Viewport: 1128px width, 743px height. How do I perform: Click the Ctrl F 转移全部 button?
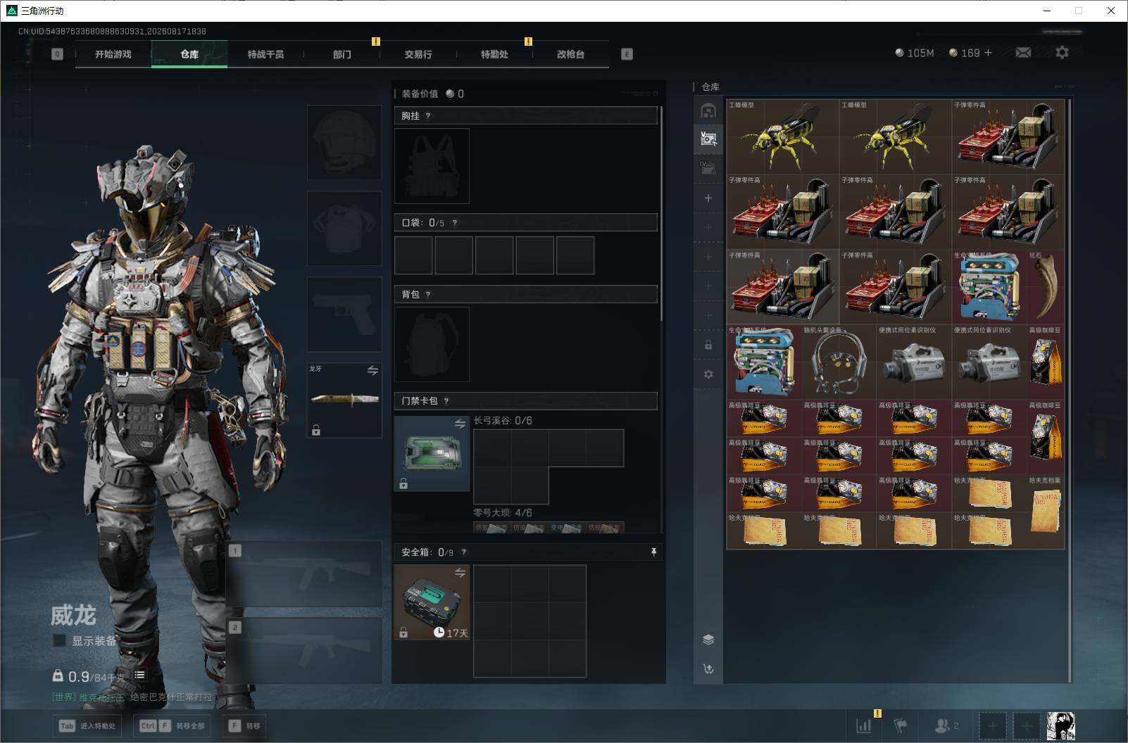click(173, 726)
